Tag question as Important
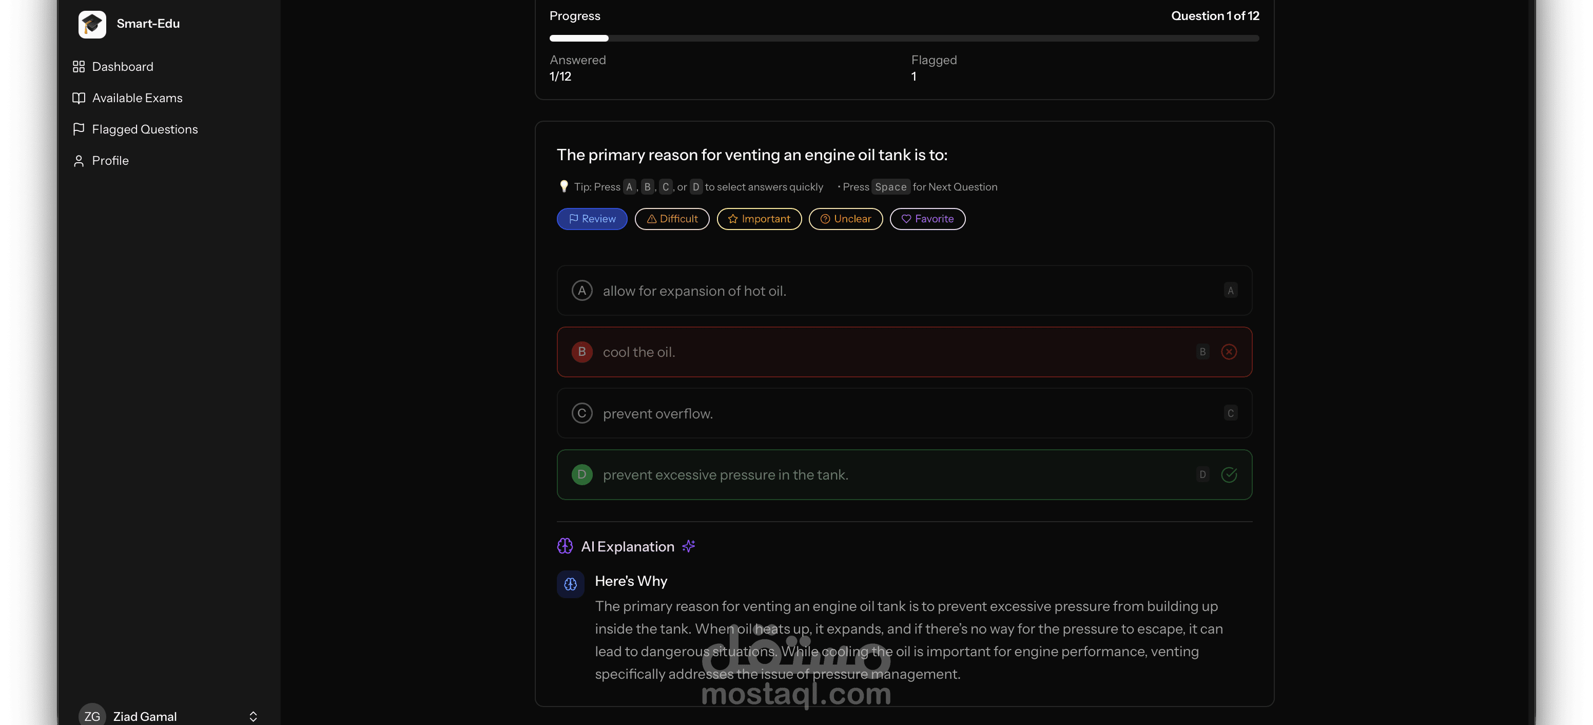The image size is (1593, 725). tap(759, 219)
